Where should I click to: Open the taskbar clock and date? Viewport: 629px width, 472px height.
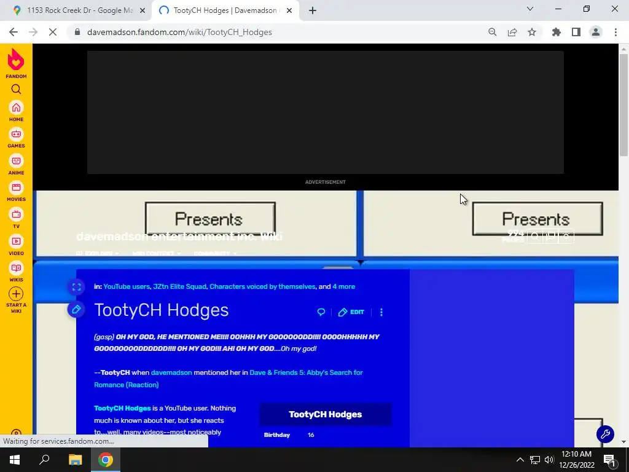point(576,460)
